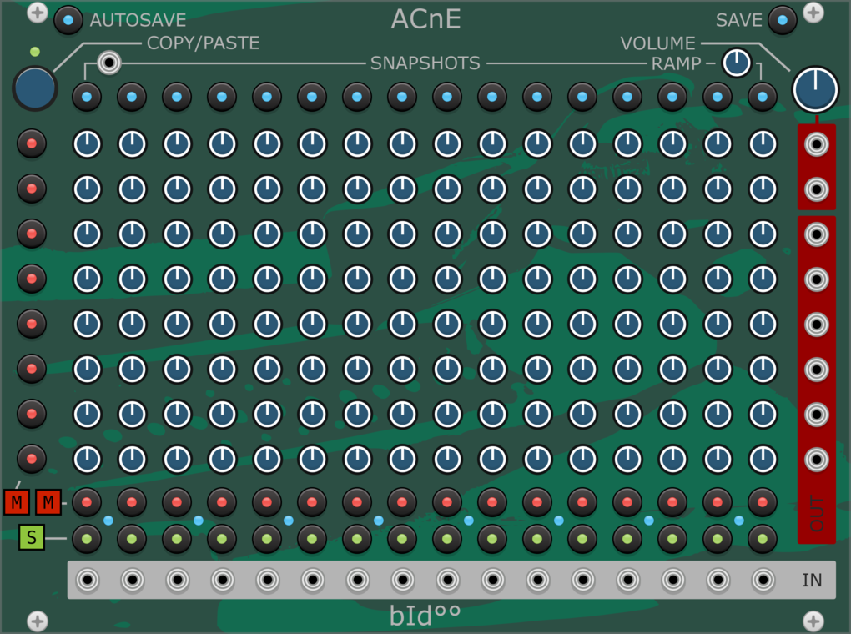Select the first snapshot button
This screenshot has height=634, width=851.
(x=87, y=97)
